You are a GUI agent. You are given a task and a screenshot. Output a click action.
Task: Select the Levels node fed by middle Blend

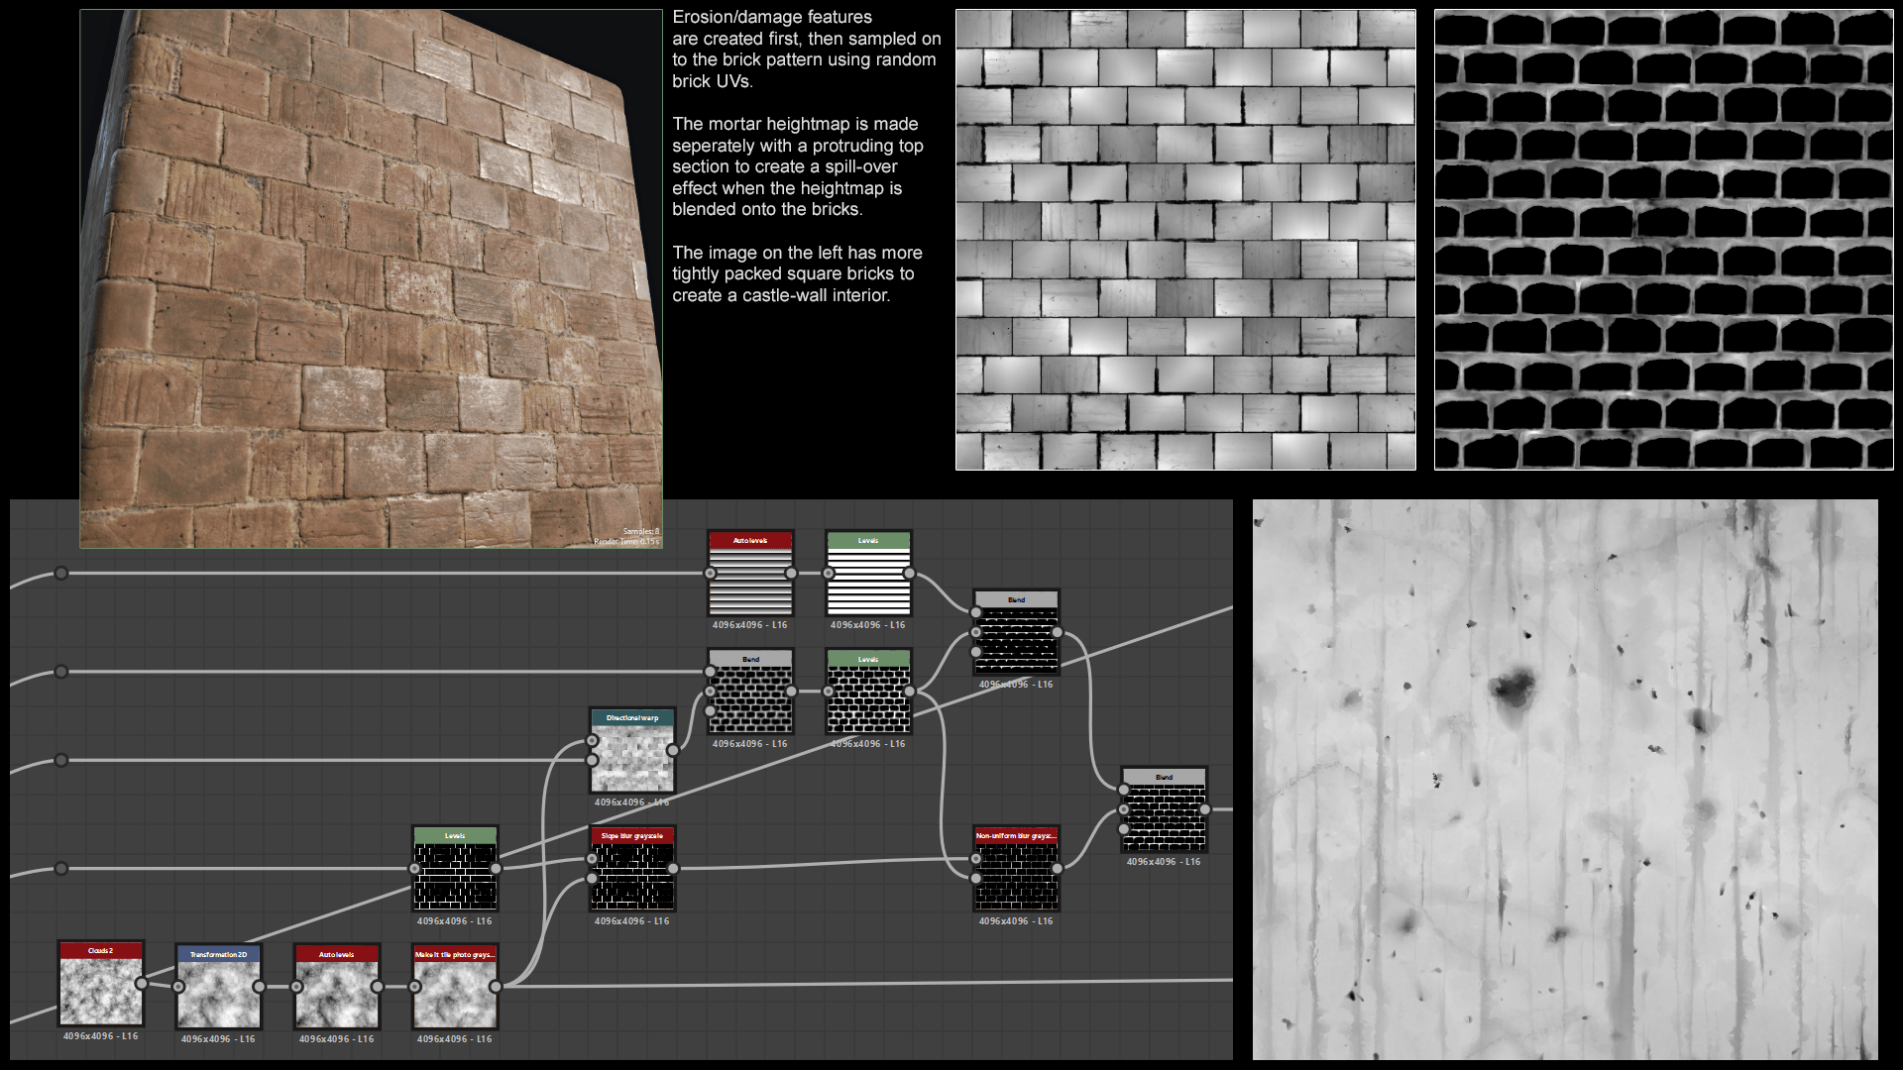coord(869,692)
